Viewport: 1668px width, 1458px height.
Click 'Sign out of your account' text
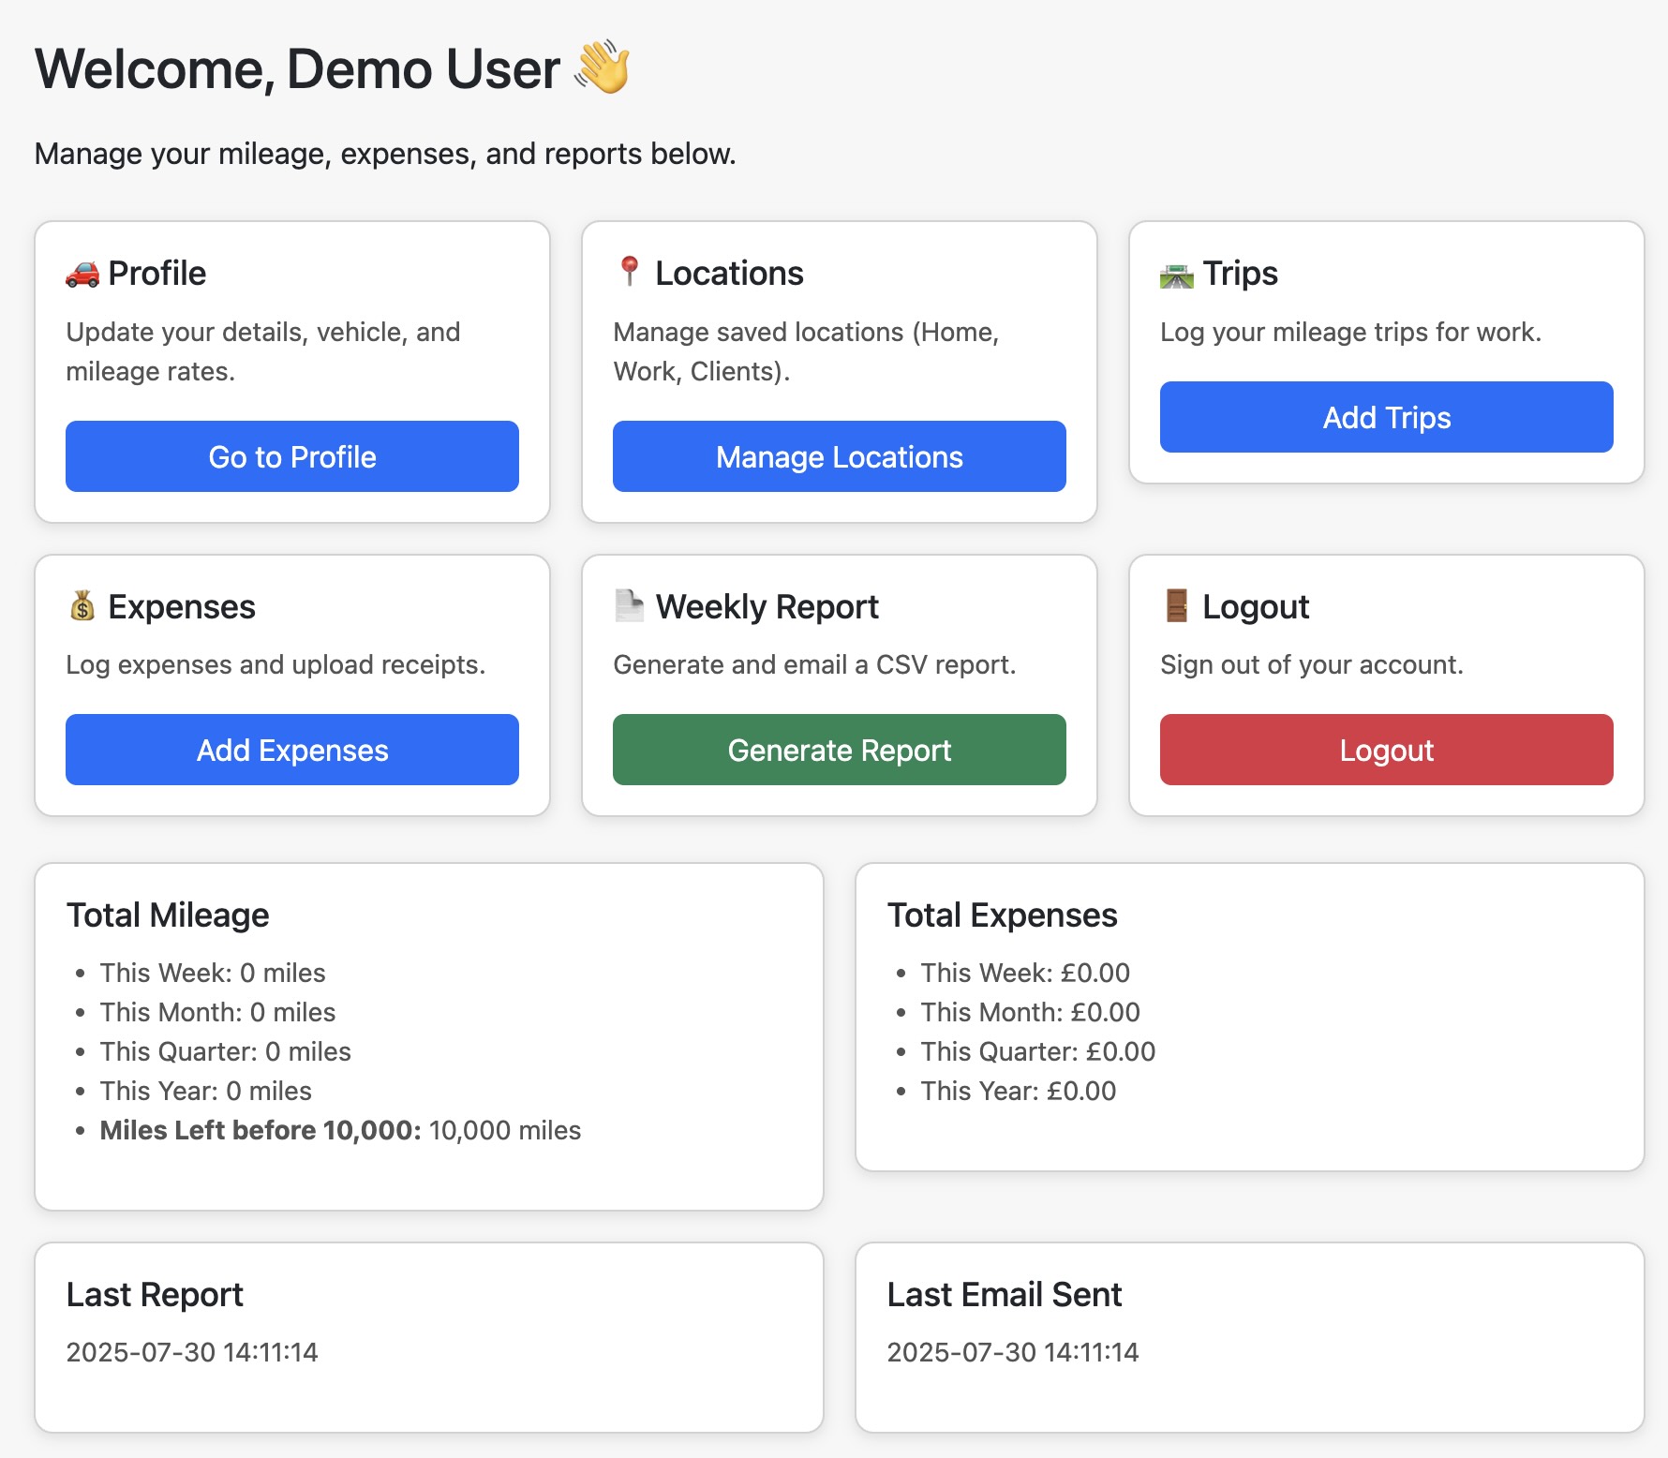tap(1311, 664)
